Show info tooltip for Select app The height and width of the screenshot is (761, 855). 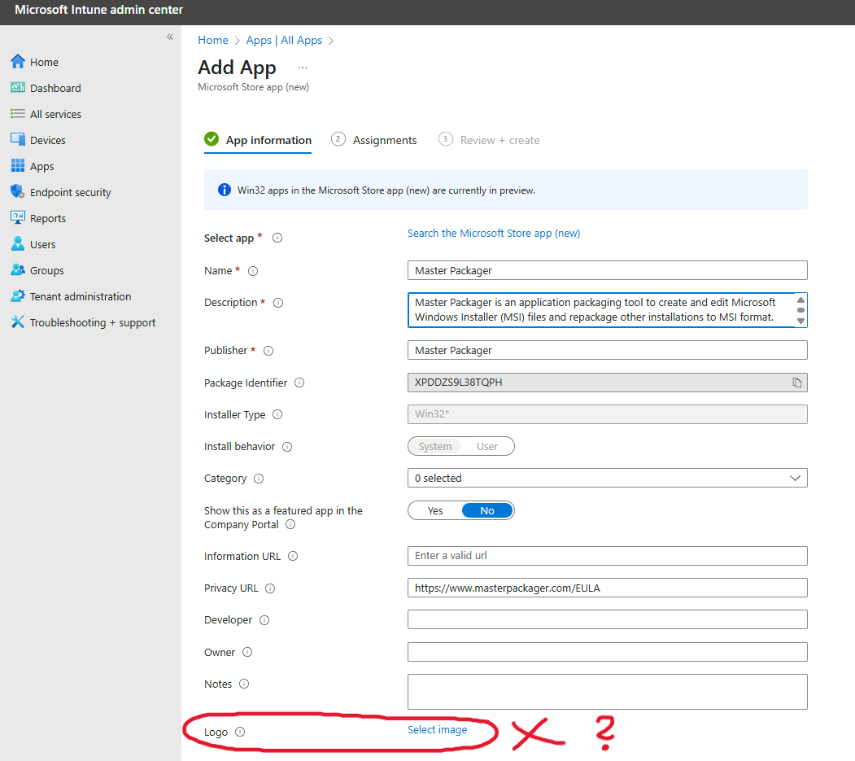pyautogui.click(x=277, y=238)
